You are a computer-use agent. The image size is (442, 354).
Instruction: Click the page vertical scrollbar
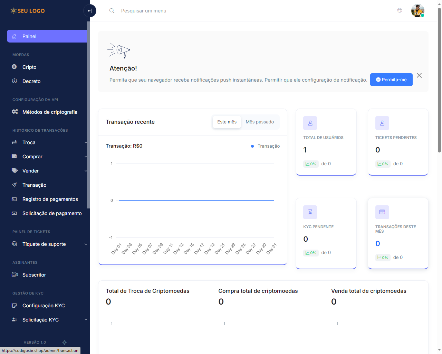click(439, 80)
